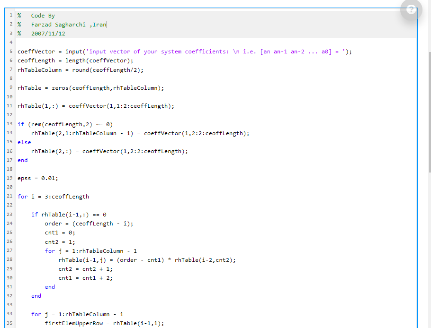Click 'for j = 1:rhTableColumn - 1' on line 34
The image size is (431, 328).
[77, 314]
